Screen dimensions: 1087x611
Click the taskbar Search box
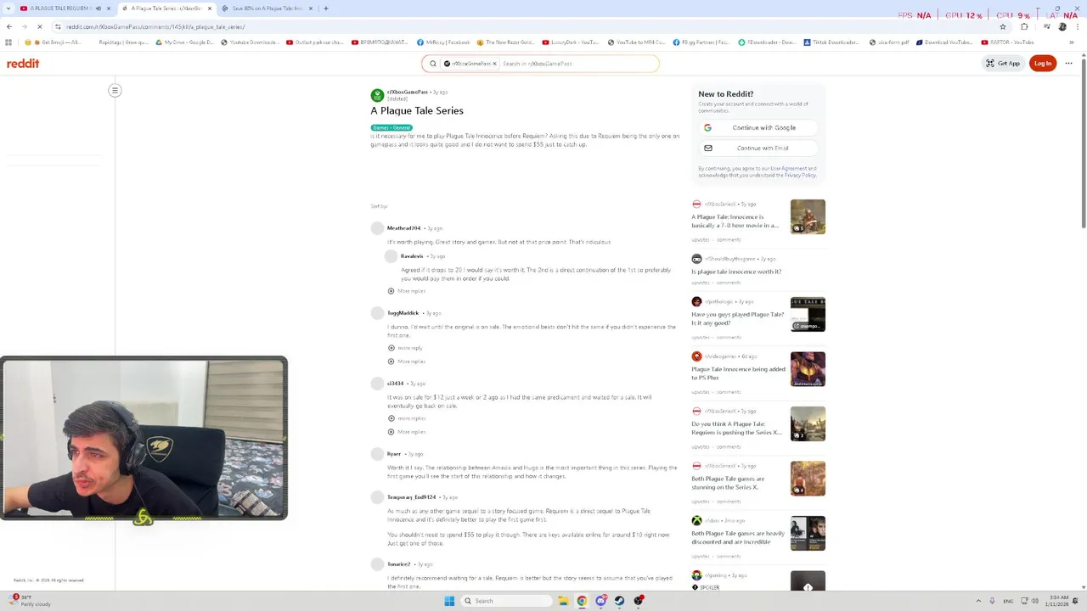[507, 601]
